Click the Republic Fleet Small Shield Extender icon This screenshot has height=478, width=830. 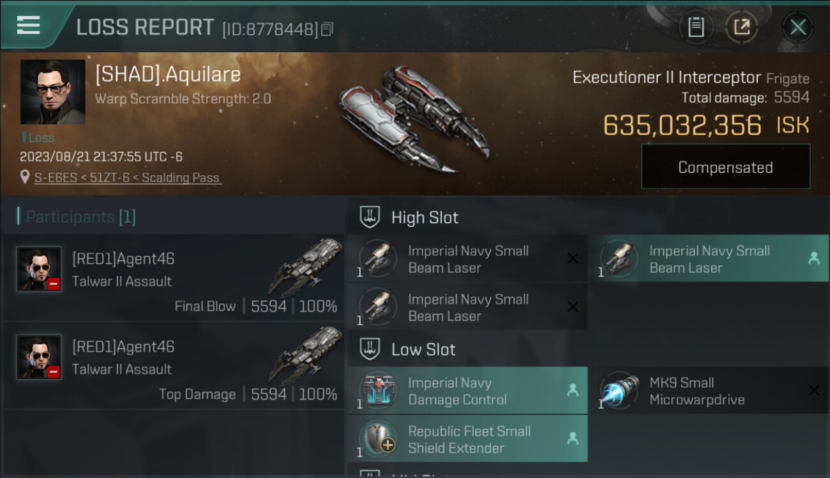378,438
